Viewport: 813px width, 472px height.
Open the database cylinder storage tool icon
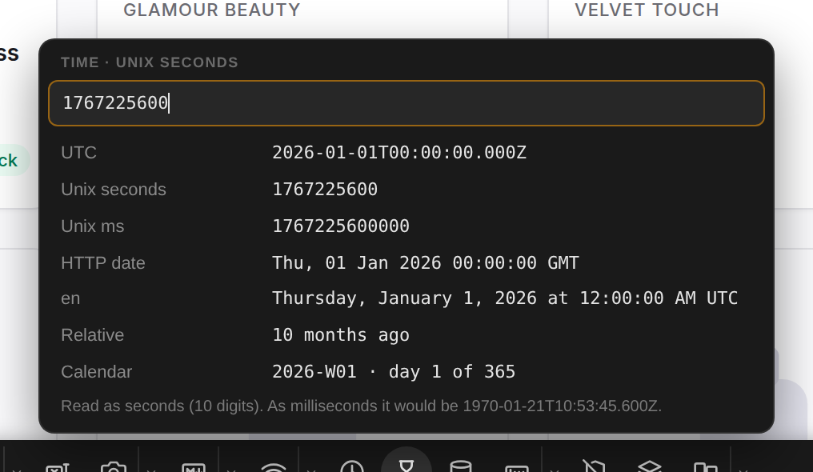[460, 466]
